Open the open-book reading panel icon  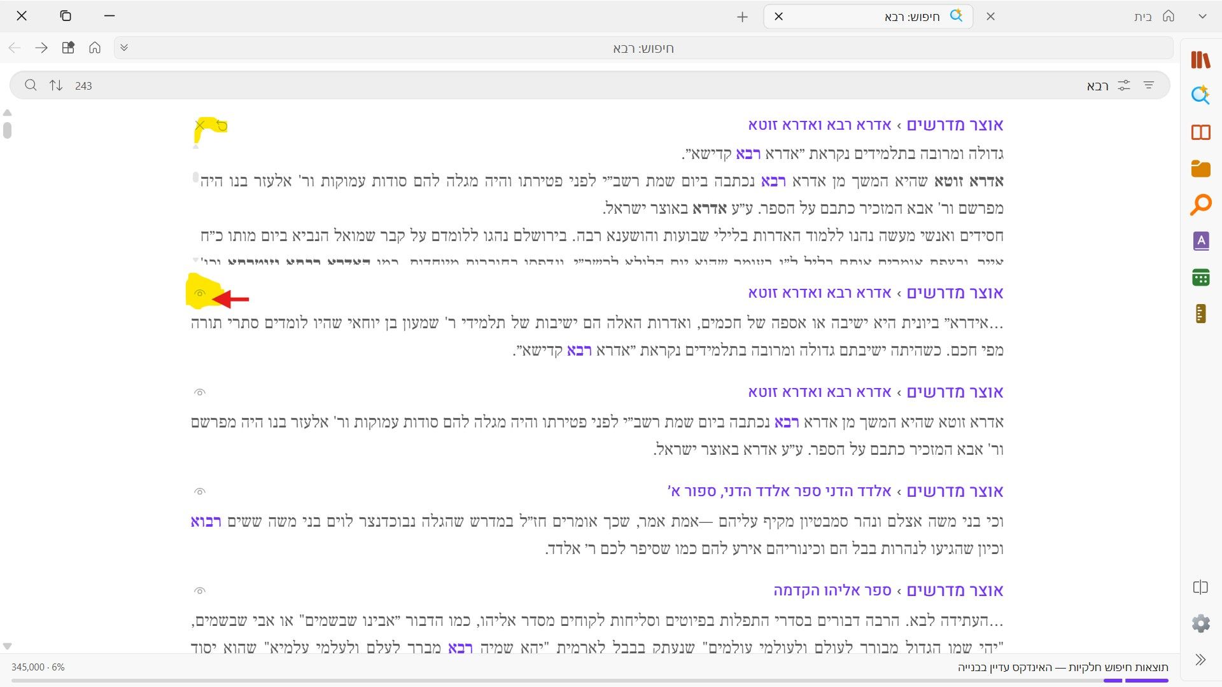click(1200, 132)
